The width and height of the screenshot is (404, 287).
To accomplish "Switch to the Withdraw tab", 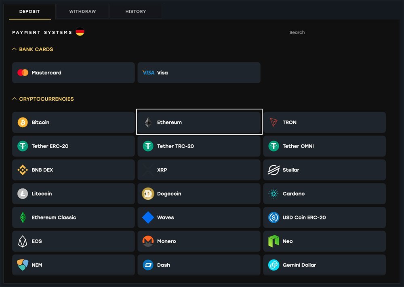I will [x=82, y=11].
